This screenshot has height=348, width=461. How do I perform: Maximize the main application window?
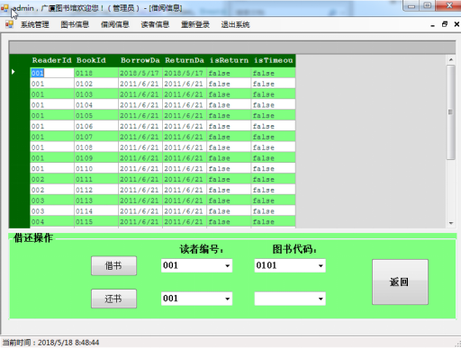pos(428,5)
